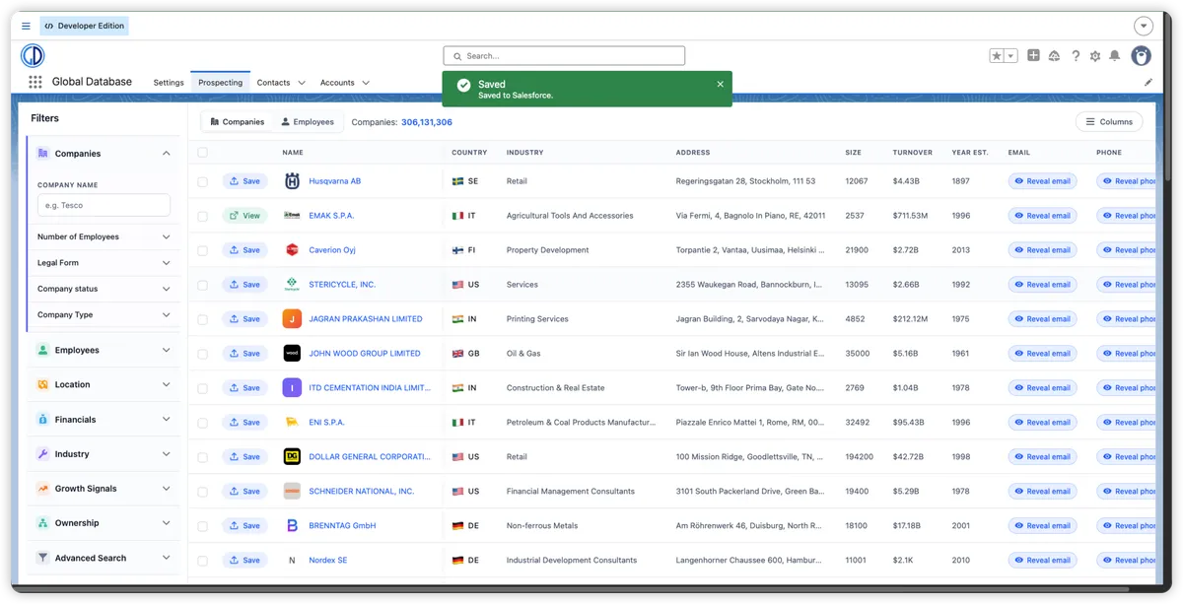Click the Company Name input field
Screen dimensions: 1183x604
[x=104, y=205]
